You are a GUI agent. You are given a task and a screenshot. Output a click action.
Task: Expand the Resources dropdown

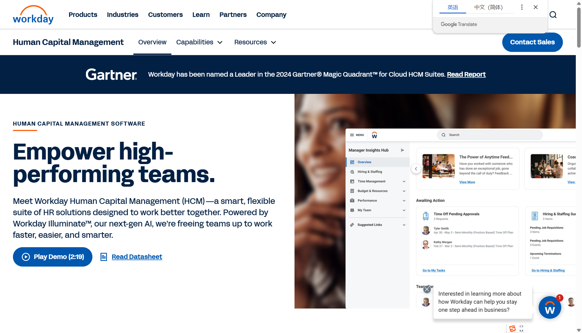pos(255,42)
